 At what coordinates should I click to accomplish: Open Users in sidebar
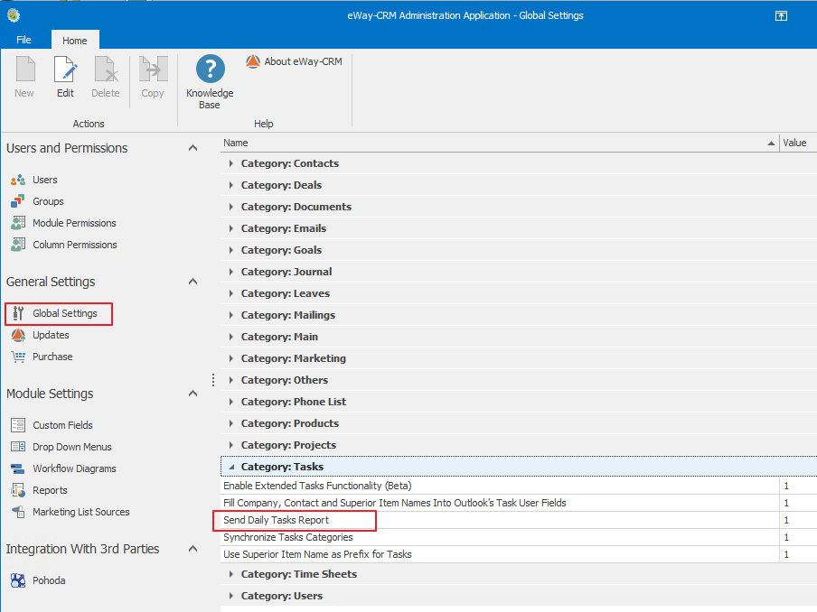[45, 180]
